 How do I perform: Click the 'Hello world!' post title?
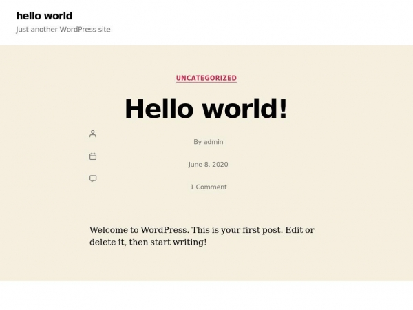point(206,109)
